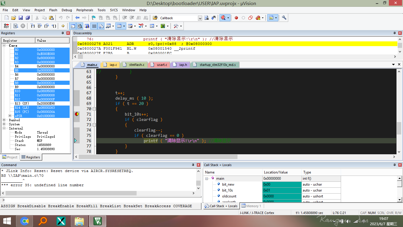Navigate backwards with the blue arrow
Image resolution: width=403 pixels, height=227 pixels.
coord(77,18)
